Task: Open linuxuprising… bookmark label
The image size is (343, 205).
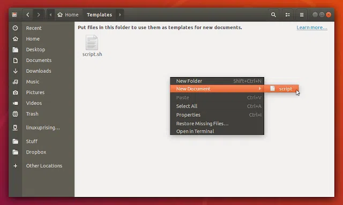Action: 43,127
